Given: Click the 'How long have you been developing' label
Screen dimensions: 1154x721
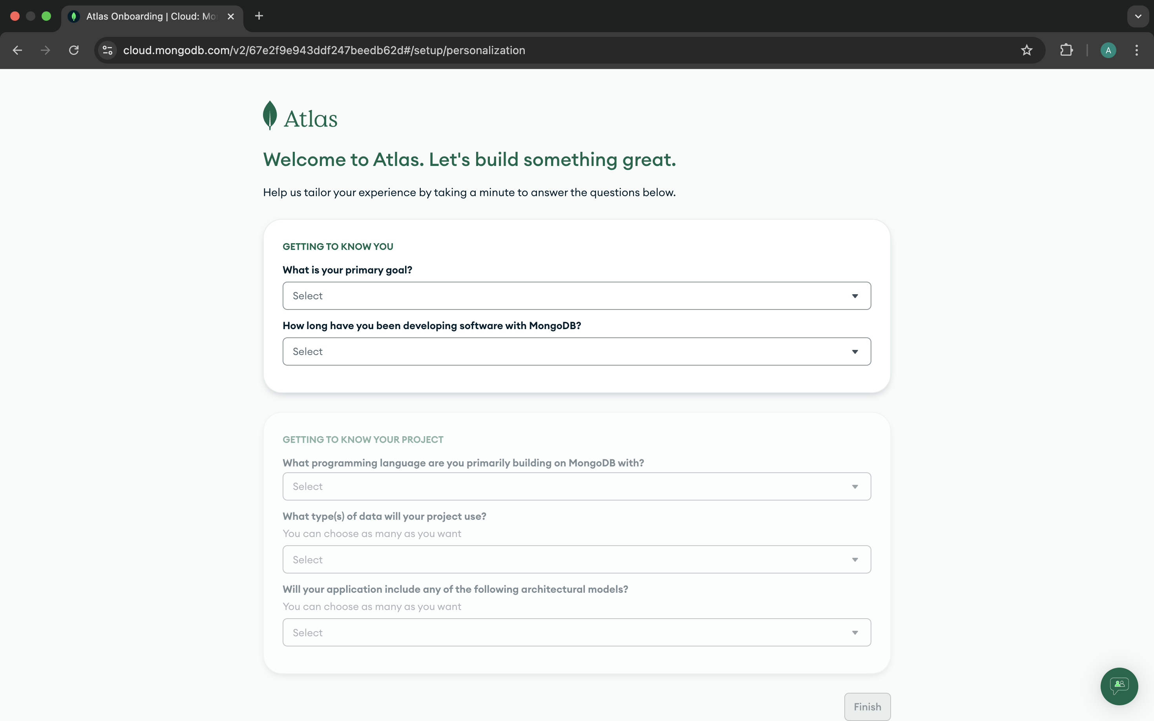Looking at the screenshot, I should (x=432, y=326).
